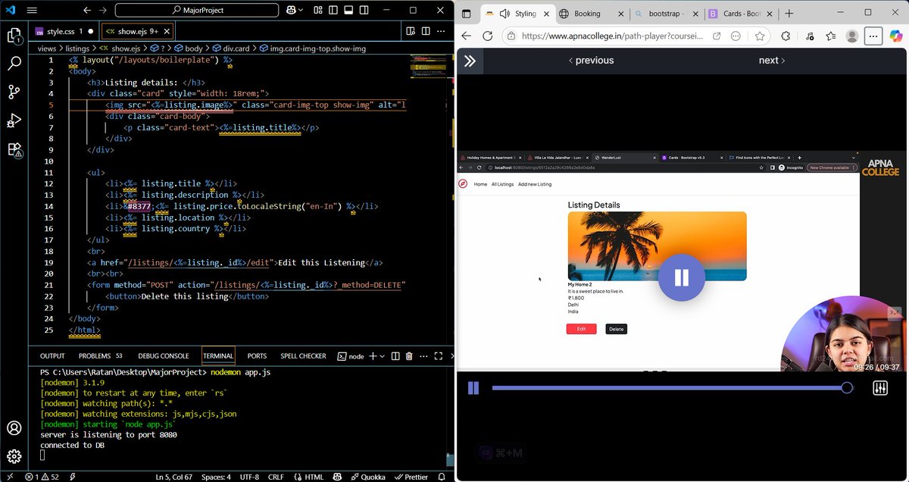
Task: Switch to the style.css editor tab
Action: pos(64,31)
